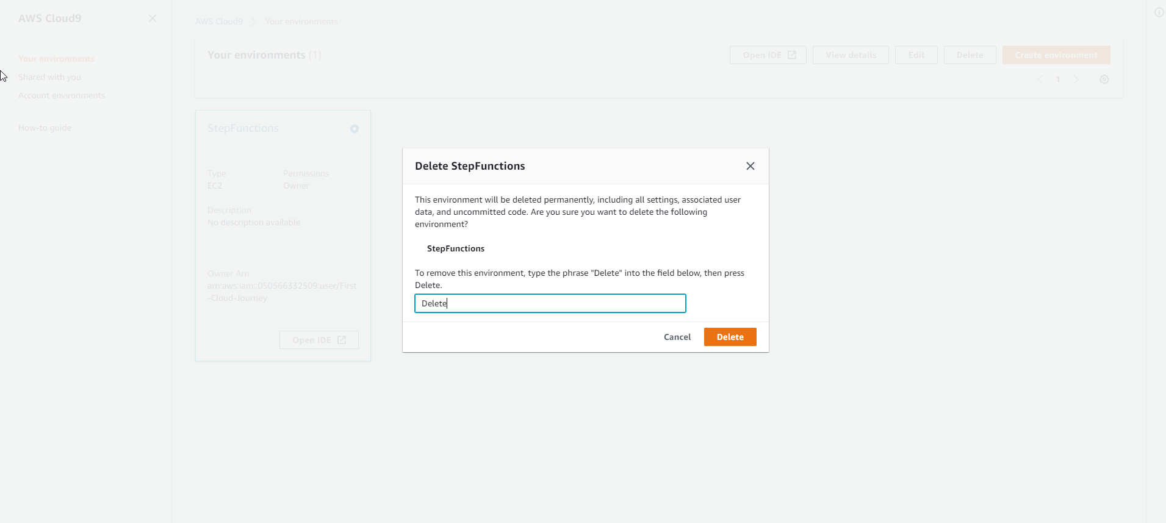The height and width of the screenshot is (523, 1166).
Task: Open Your environments in sidebar
Action: [x=56, y=59]
